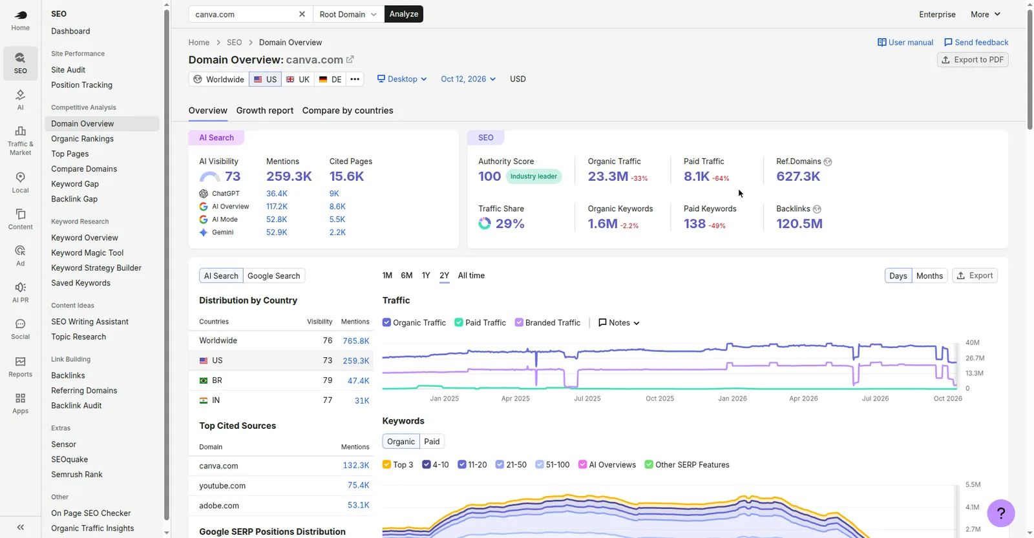
Task: Open canva.com external link icon
Action: tap(350, 59)
